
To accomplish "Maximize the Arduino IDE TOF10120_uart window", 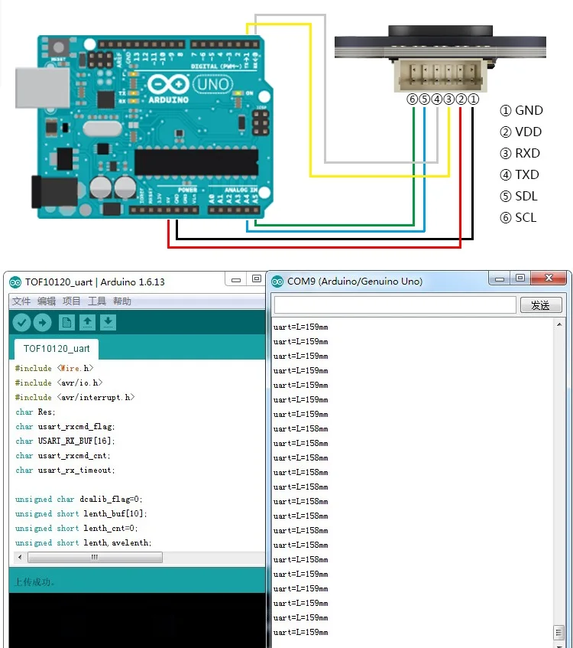I will point(257,279).
